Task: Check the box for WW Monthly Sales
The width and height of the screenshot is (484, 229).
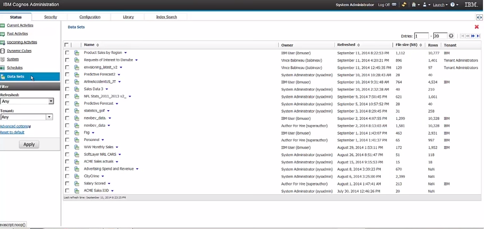Action: pos(67,147)
